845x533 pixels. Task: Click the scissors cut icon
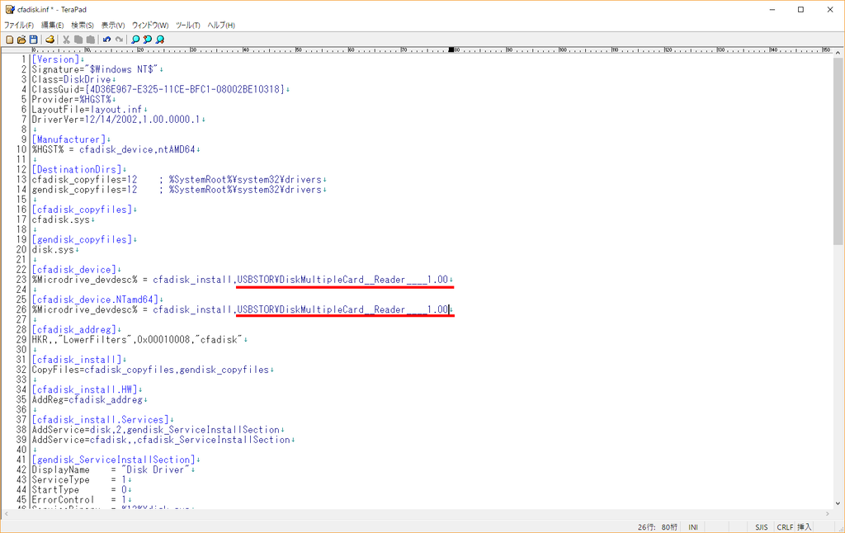66,40
